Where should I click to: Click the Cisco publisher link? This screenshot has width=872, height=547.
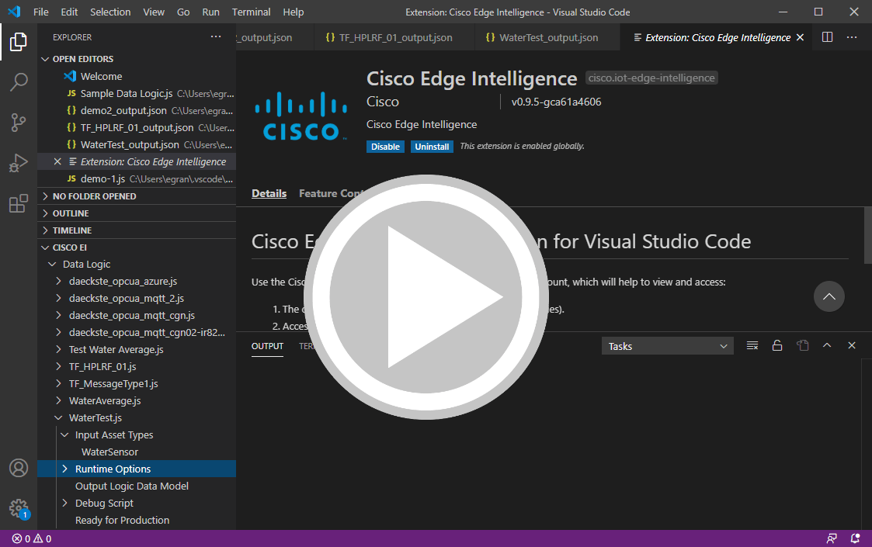(x=383, y=102)
